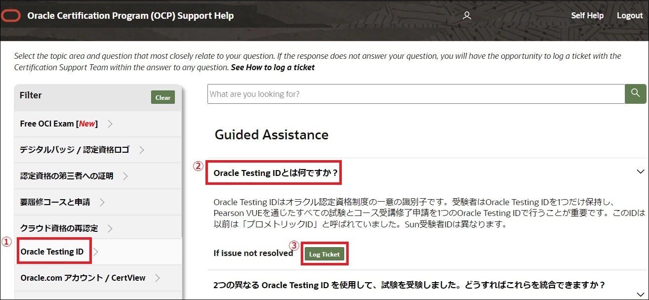Viewport: 649px width, 300px height.
Task: Click the What are you looking for search field
Action: click(416, 94)
